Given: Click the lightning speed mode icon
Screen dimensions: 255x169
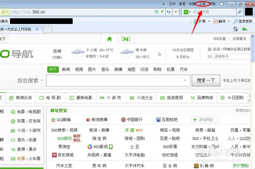Looking at the screenshot, I should [162, 12].
